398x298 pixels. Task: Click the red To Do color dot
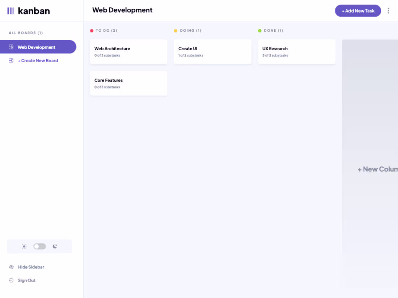92,31
